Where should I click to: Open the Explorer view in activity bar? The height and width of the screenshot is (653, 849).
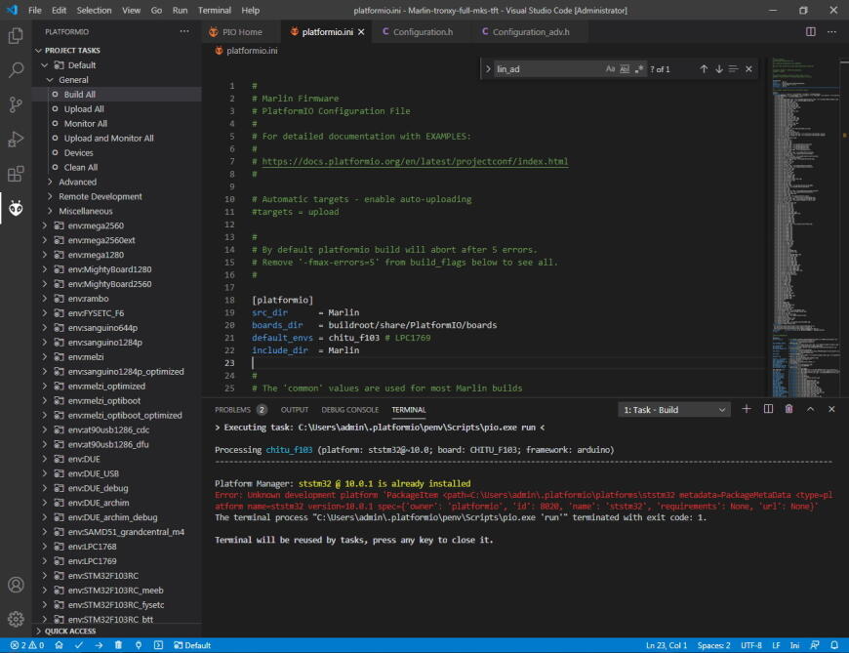16,36
